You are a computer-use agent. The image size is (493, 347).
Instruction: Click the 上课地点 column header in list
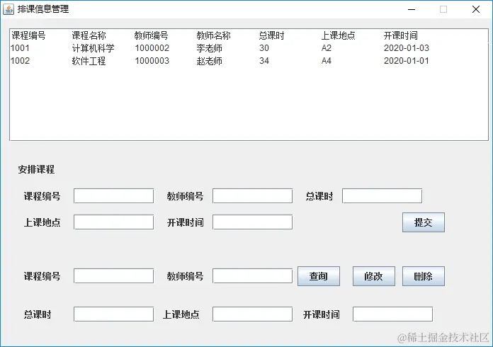339,35
